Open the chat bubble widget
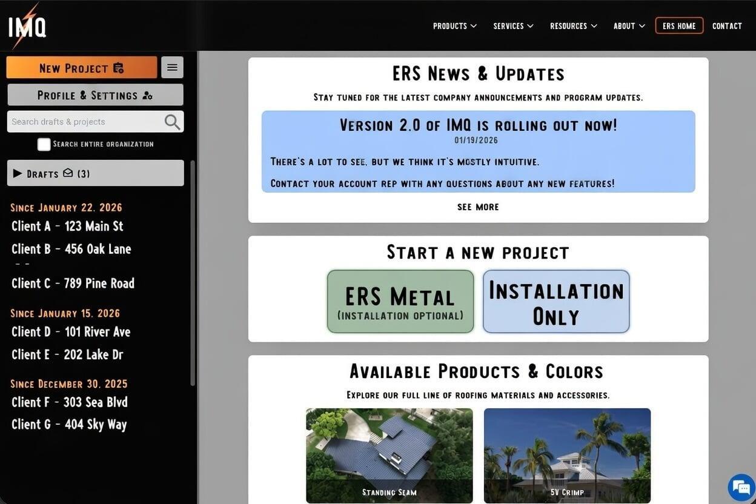 coord(740,487)
